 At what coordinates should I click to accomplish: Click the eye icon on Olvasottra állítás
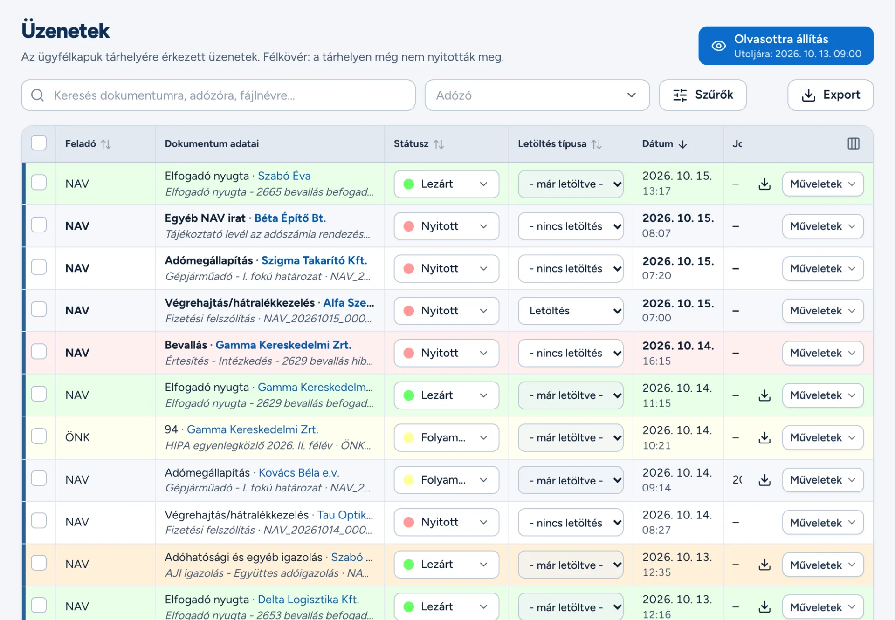pos(718,46)
